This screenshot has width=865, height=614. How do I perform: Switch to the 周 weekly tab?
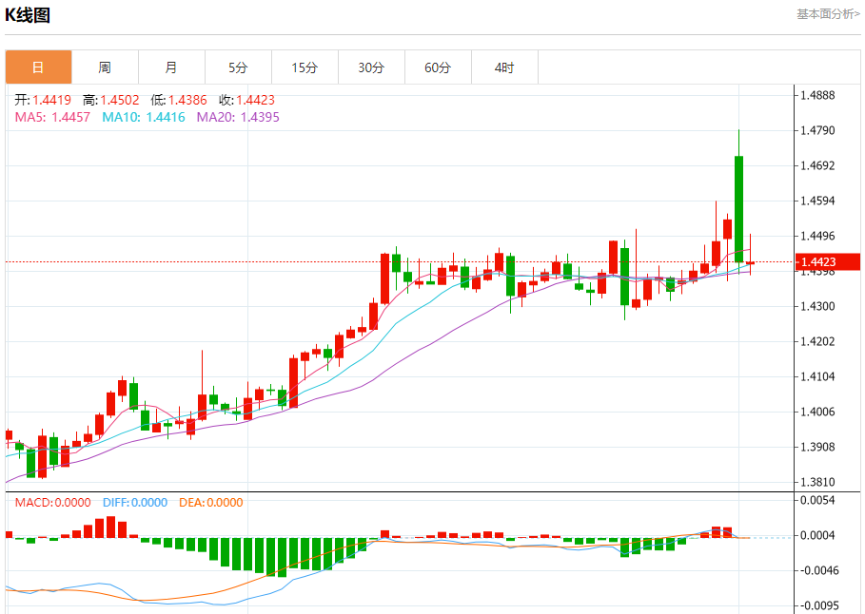click(105, 67)
